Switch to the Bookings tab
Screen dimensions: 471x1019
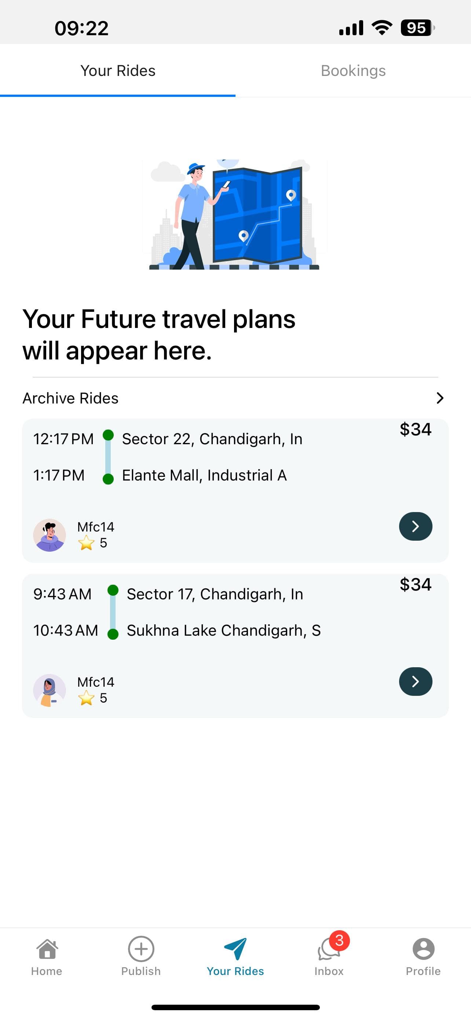pyautogui.click(x=353, y=71)
